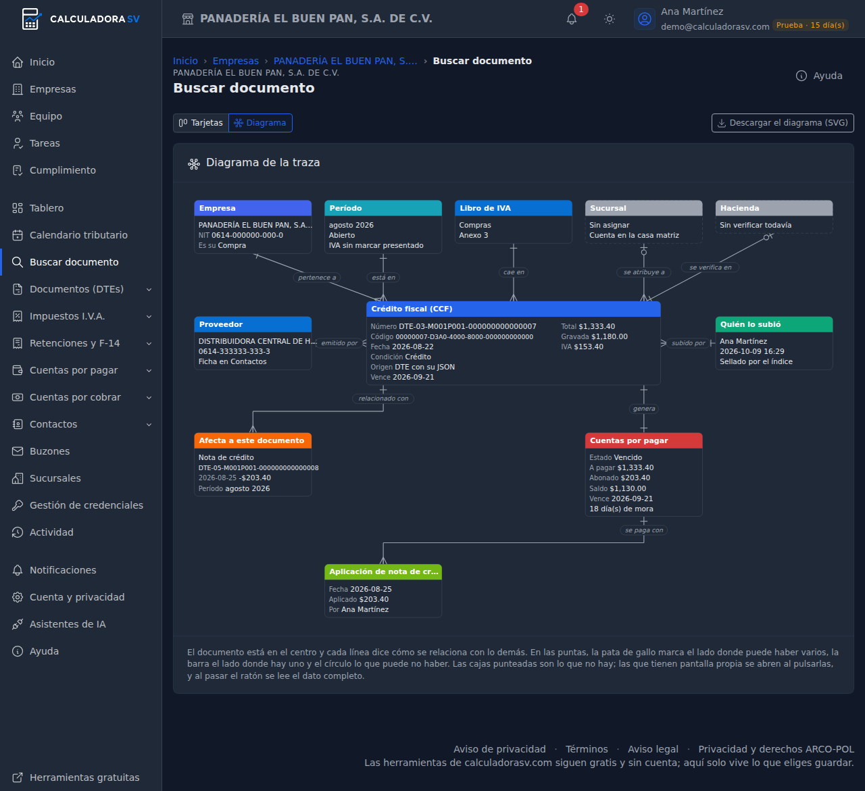The width and height of the screenshot is (865, 791).
Task: Open the Cuentas por pagar diagram node
Action: coord(644,475)
